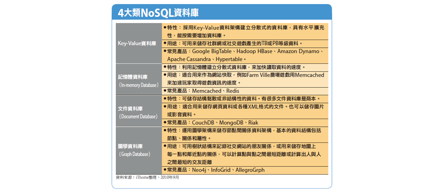Select the '文件資料庫' row header
The image size is (443, 193).
pyautogui.click(x=130, y=108)
